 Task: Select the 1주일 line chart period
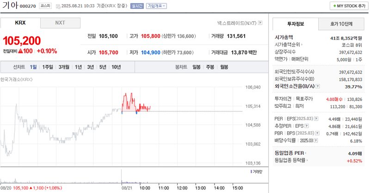(48, 67)
